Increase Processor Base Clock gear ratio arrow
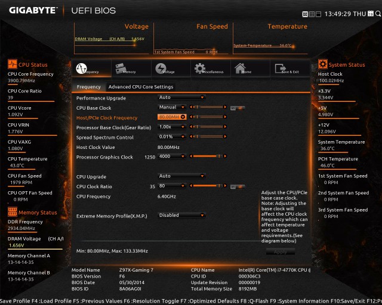382x305 pixels. pos(225,127)
